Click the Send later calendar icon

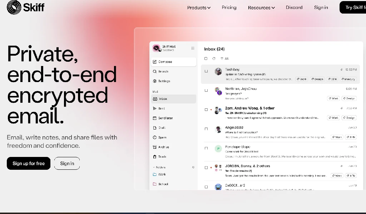coord(154,118)
